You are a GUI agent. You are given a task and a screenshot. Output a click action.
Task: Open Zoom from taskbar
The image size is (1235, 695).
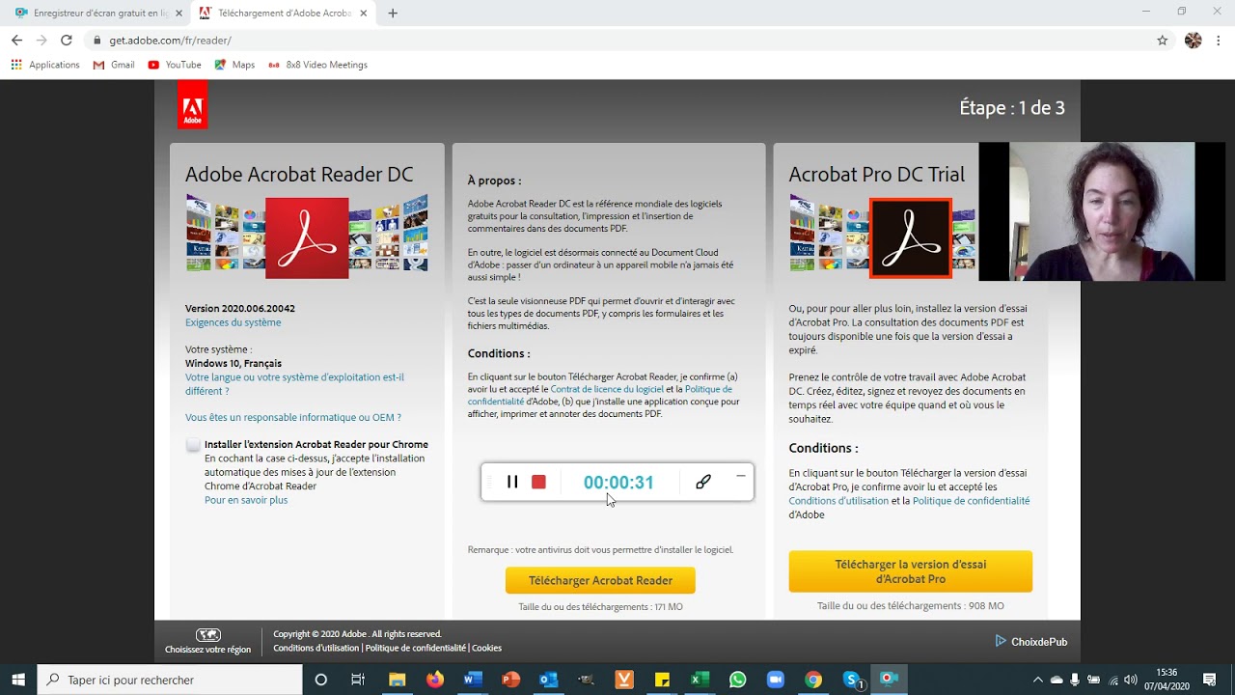click(x=776, y=680)
